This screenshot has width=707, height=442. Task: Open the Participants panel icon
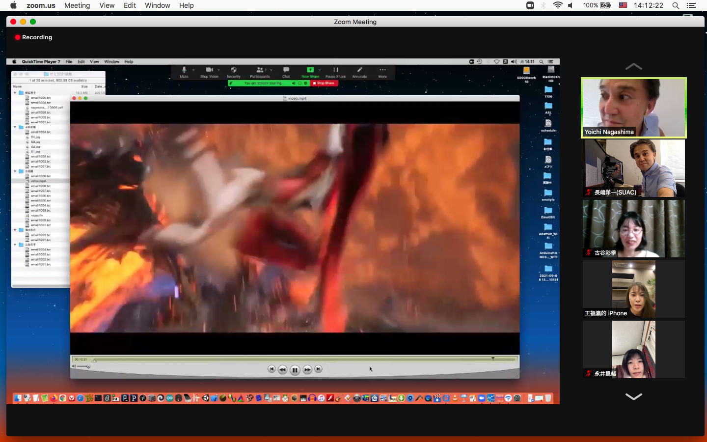[x=259, y=70]
